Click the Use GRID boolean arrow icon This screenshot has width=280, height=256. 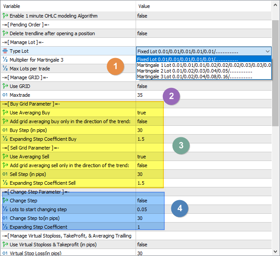5,86
